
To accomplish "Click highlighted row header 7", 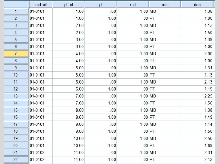I will [x=16, y=54].
